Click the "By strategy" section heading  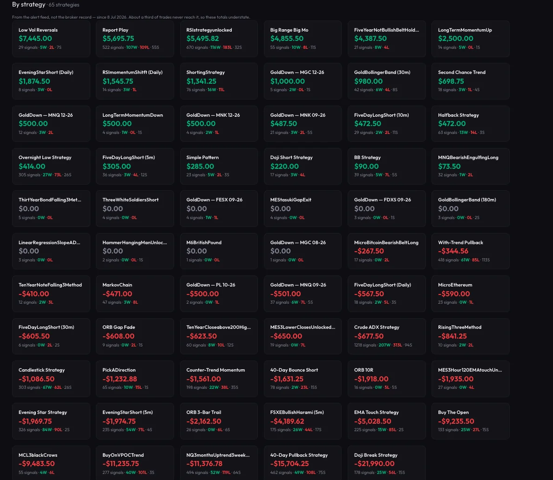pos(28,5)
